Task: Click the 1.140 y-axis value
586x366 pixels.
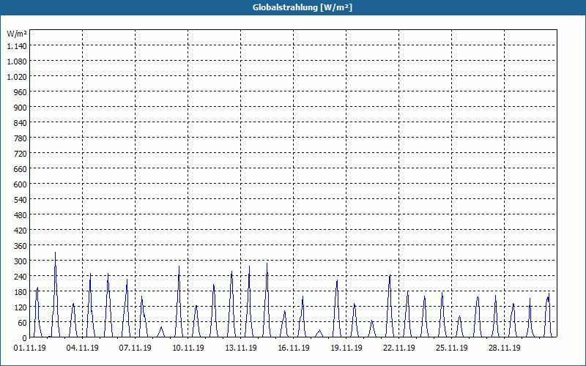Action: [17, 45]
